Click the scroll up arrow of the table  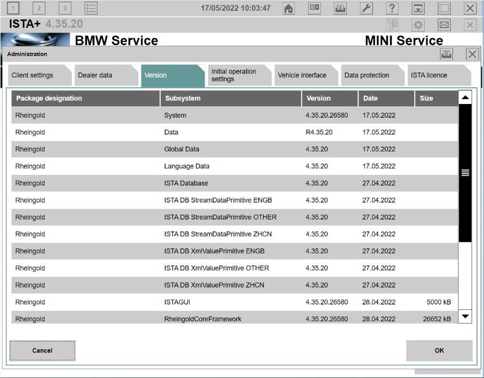(x=465, y=97)
